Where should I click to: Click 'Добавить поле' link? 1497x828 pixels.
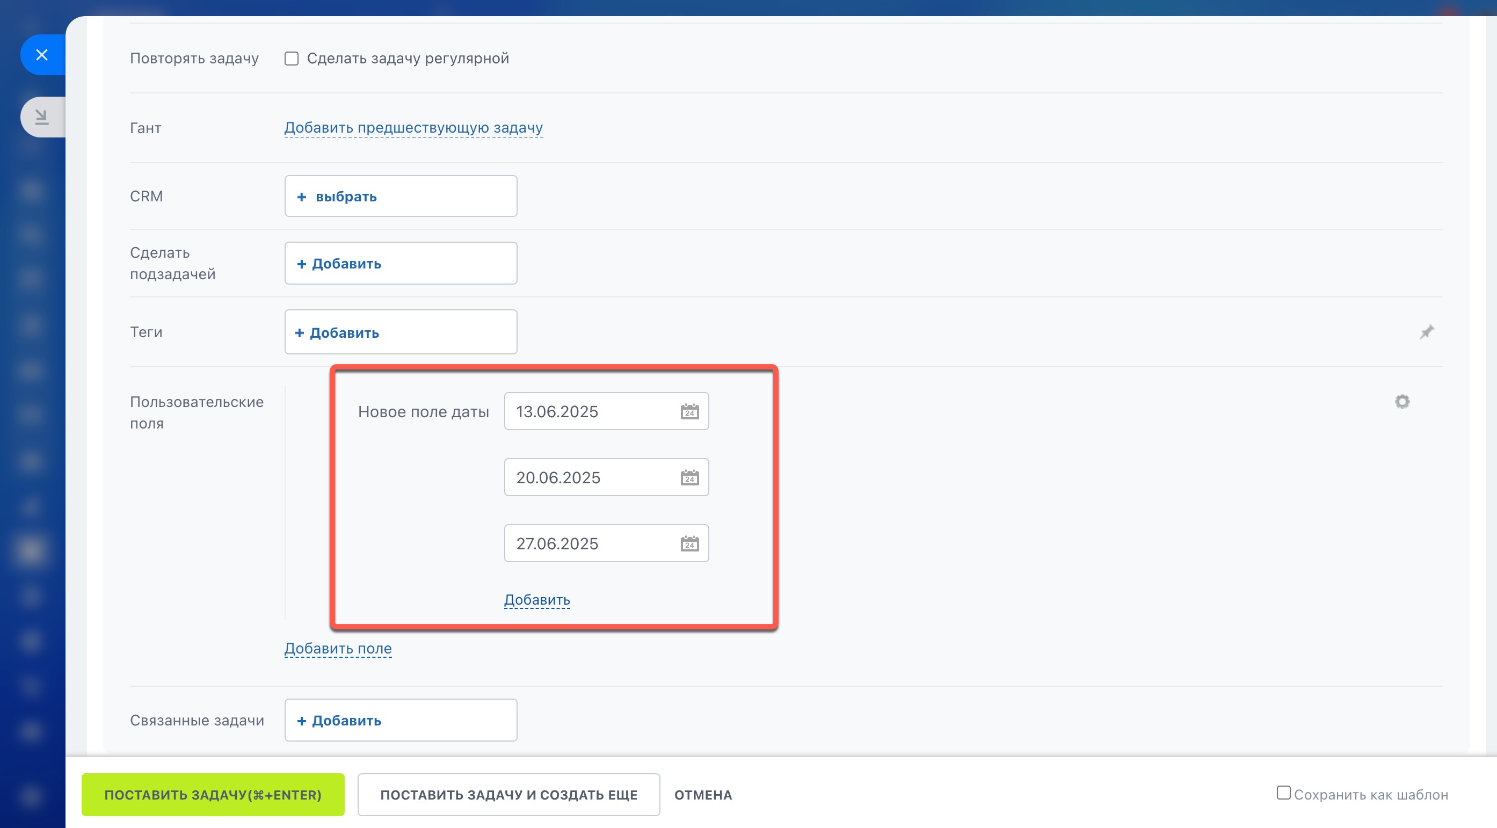pos(338,649)
